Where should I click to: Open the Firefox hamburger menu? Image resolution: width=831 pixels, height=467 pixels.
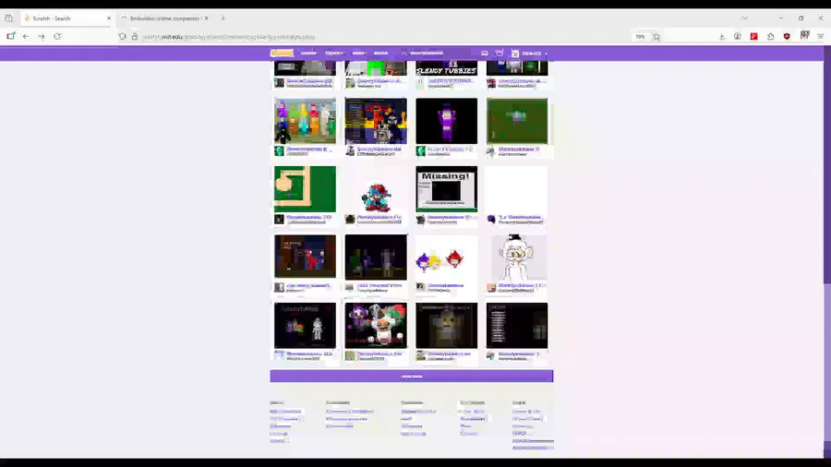pyautogui.click(x=821, y=37)
